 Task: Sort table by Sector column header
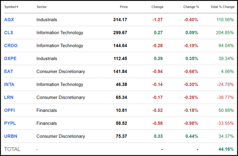coord(42,7)
